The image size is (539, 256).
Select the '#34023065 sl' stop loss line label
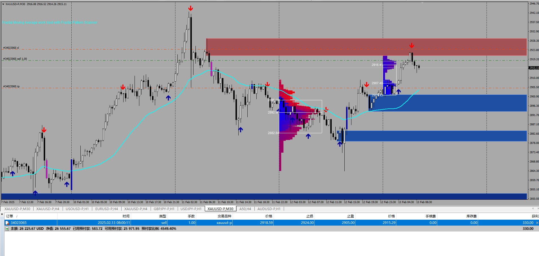(11, 48)
